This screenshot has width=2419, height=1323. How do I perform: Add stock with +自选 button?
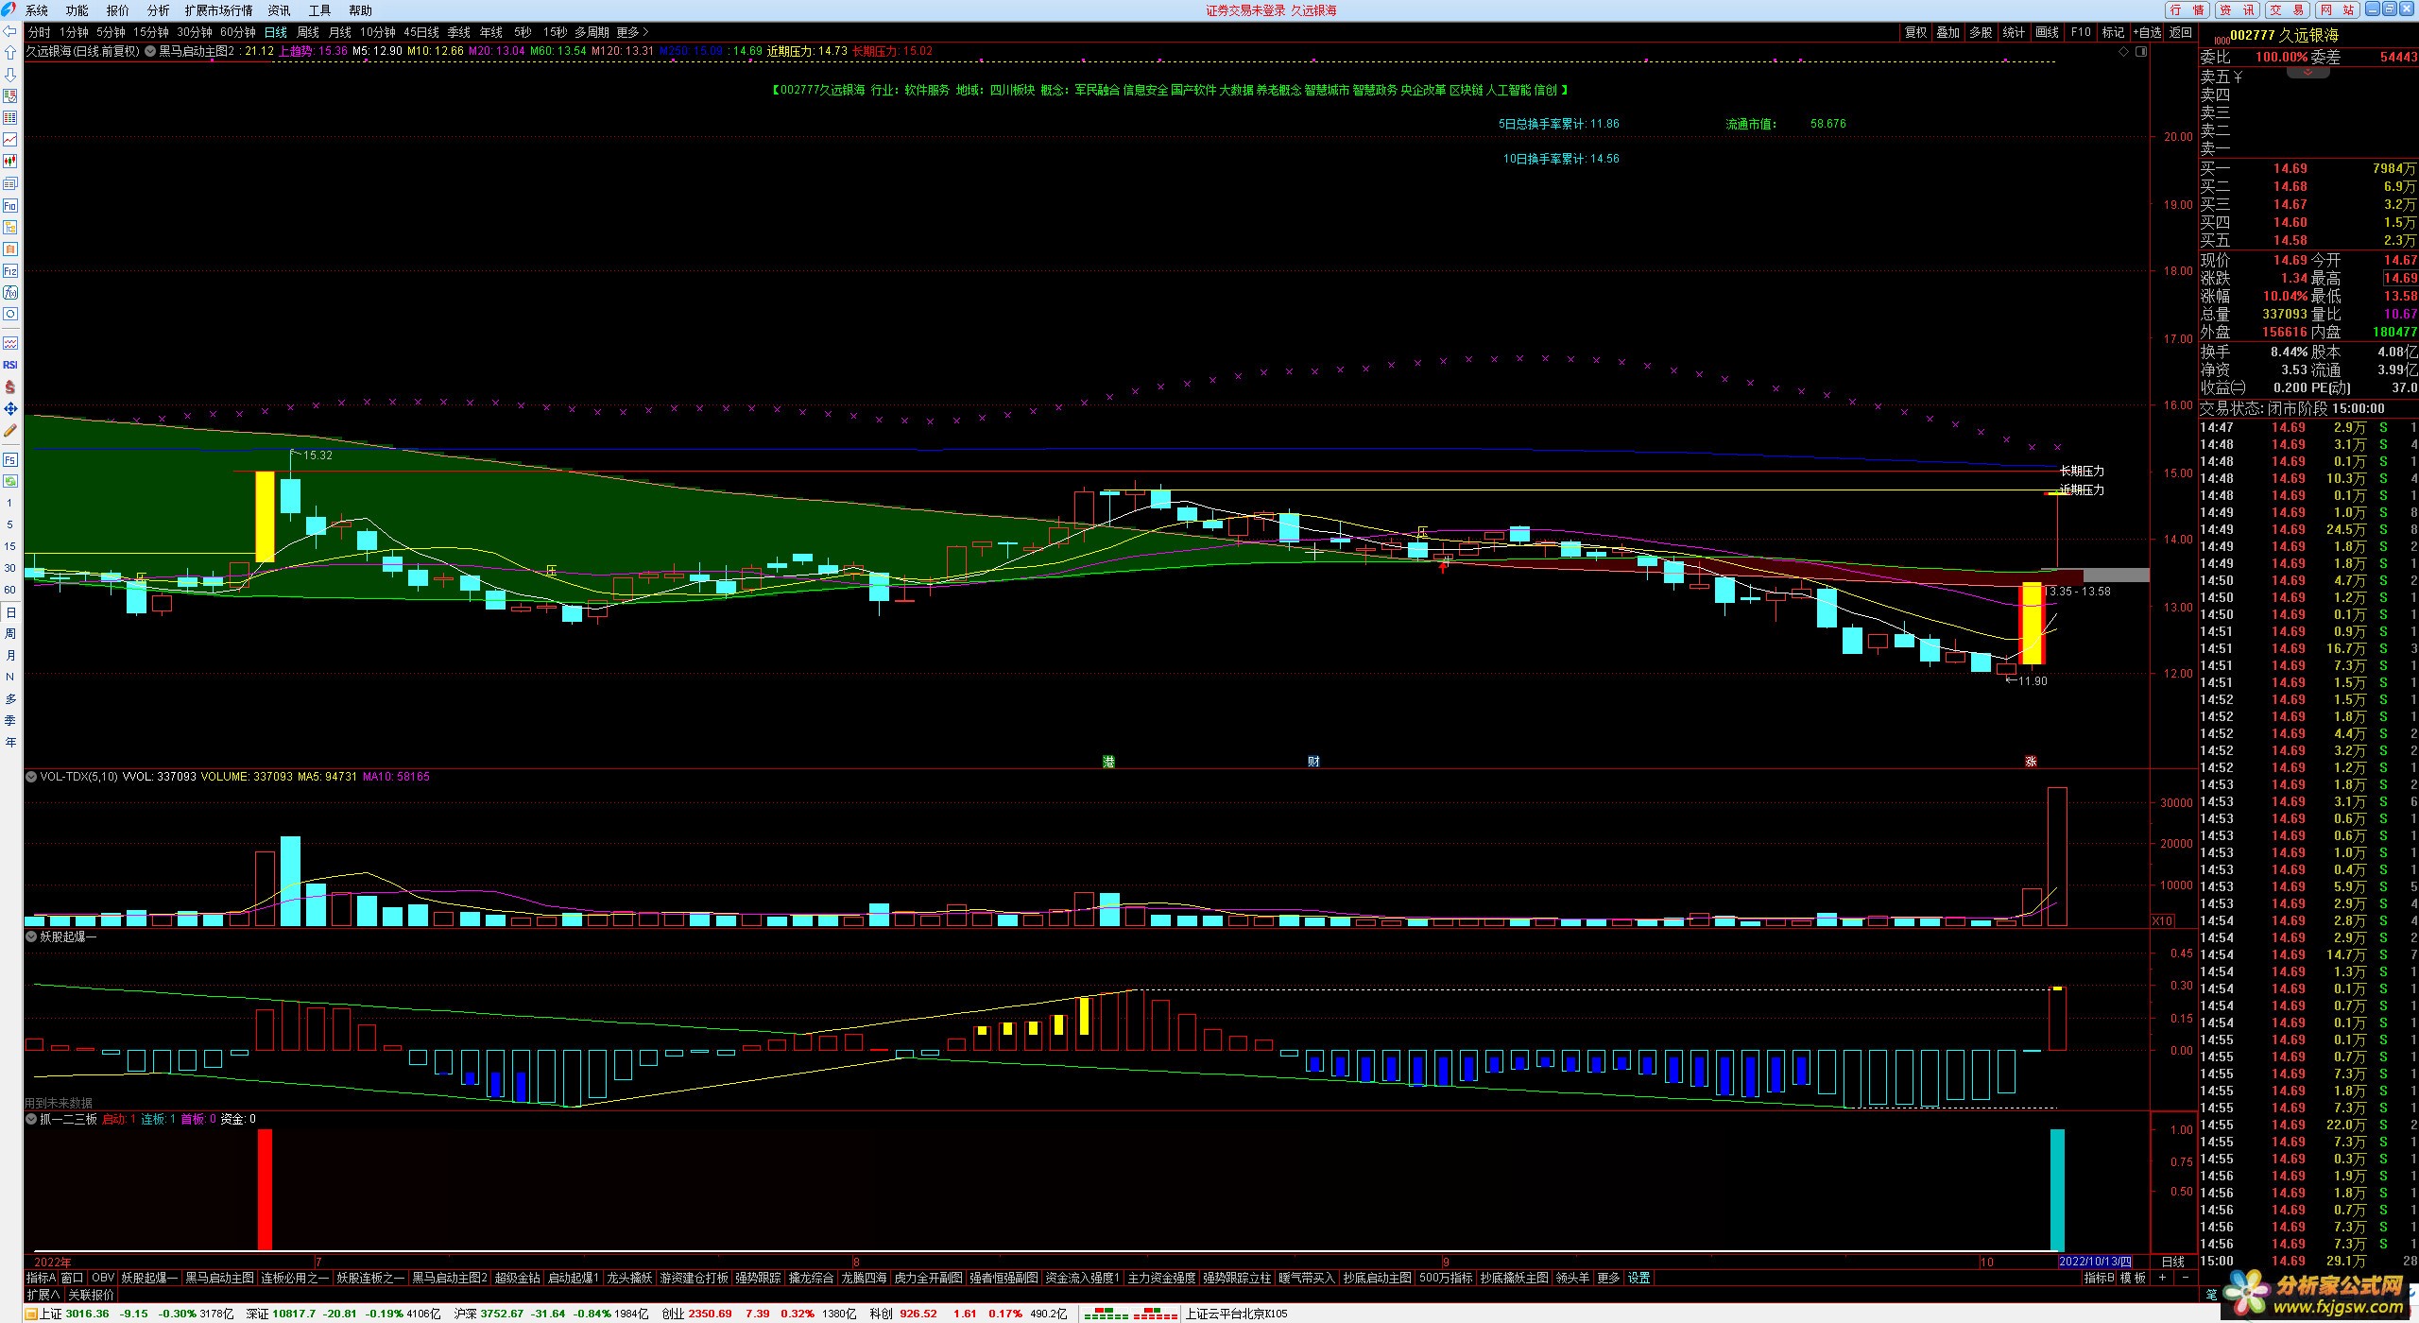pos(2148,32)
